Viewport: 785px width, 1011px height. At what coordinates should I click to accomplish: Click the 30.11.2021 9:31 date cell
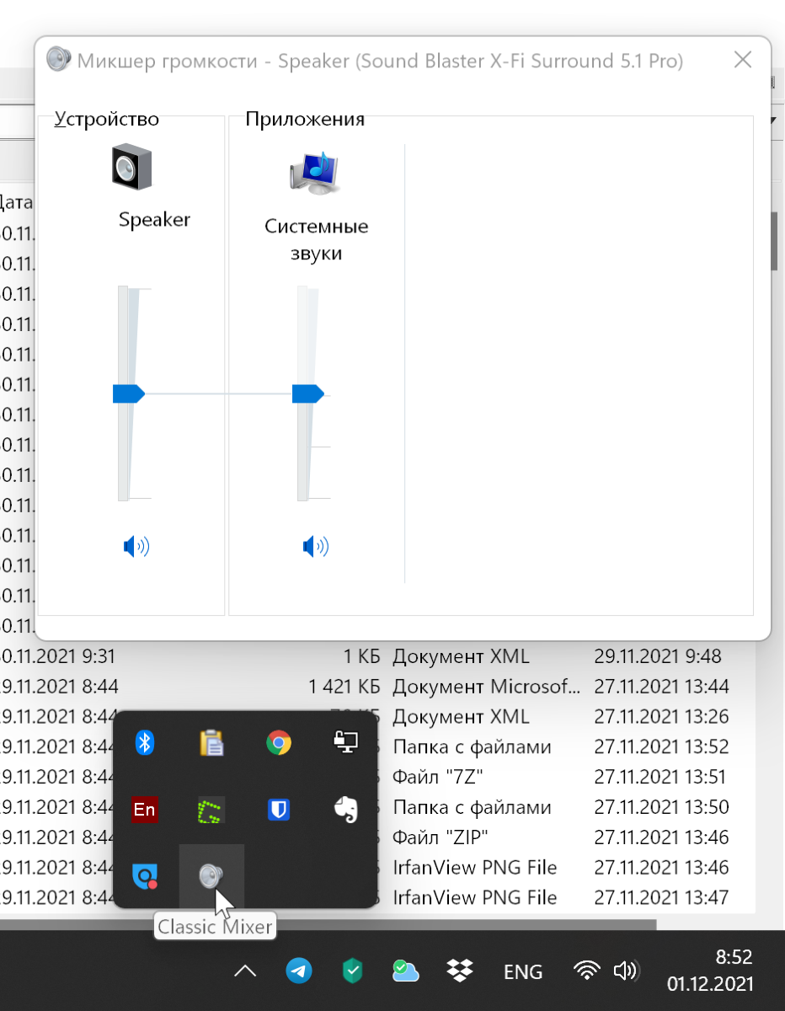[57, 655]
